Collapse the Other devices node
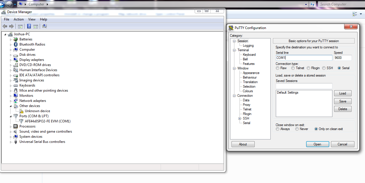 point(11,106)
